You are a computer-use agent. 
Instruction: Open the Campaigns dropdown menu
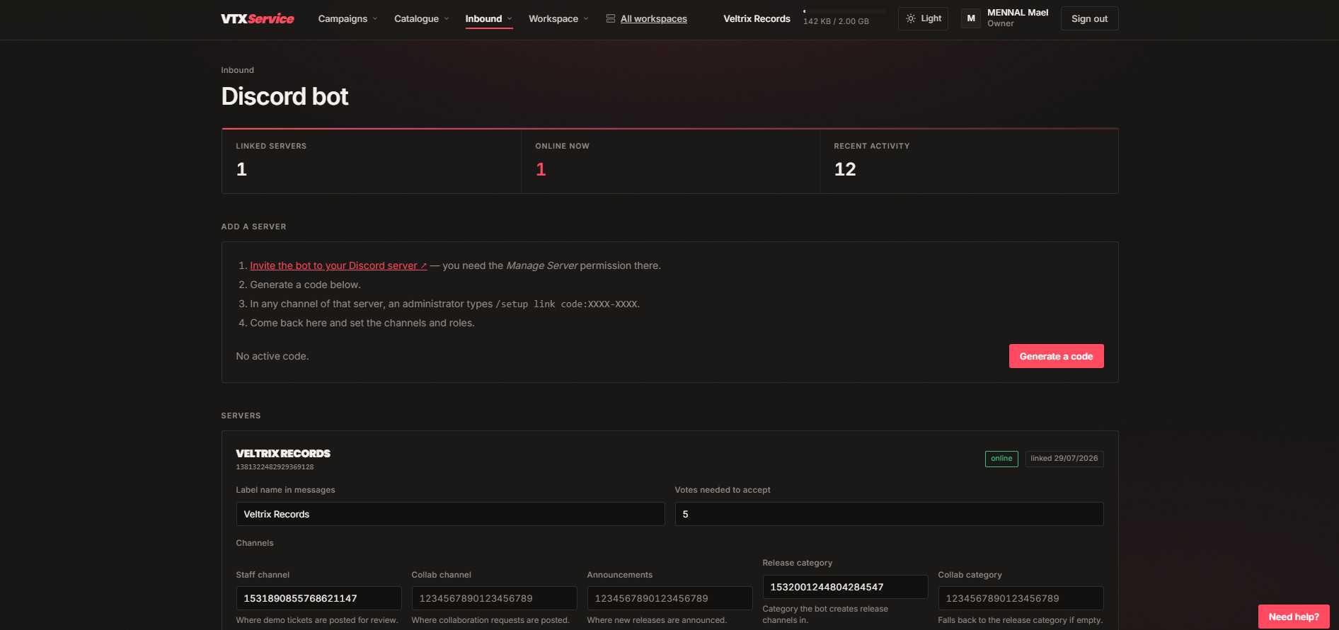(347, 18)
